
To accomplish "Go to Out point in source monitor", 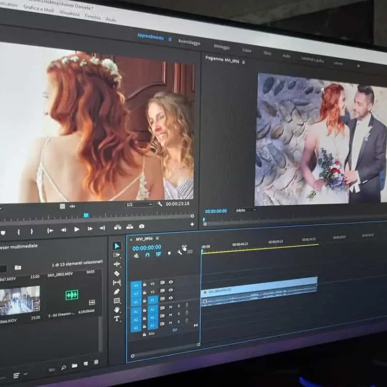I will click(x=103, y=228).
